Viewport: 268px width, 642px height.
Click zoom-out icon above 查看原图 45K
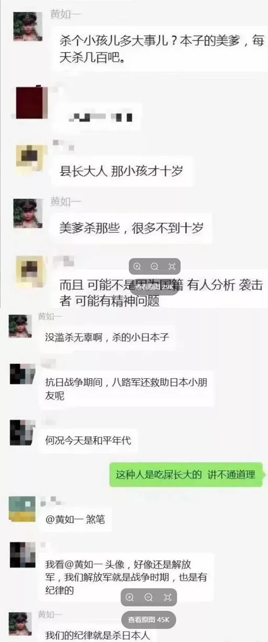click(x=148, y=597)
